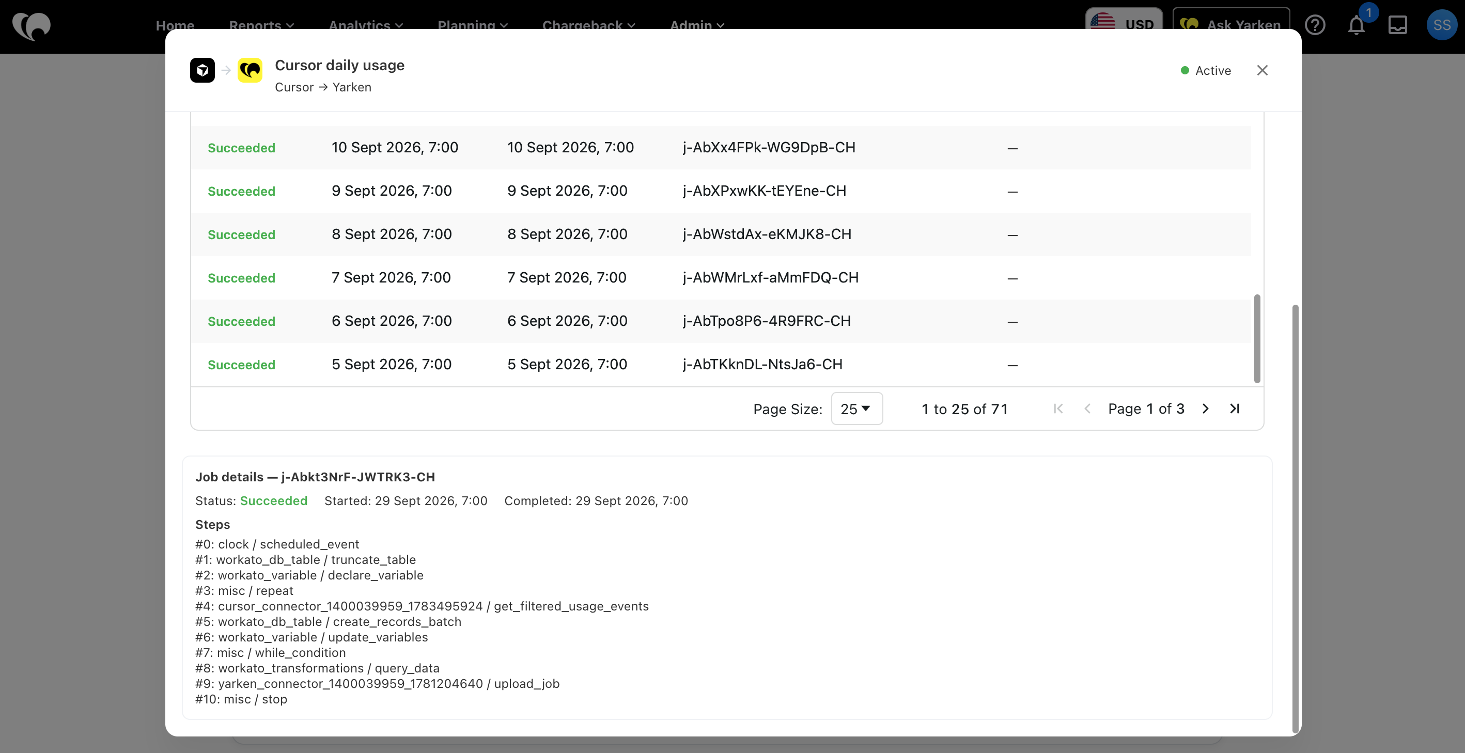Click the job table's inner scrollbar
The image size is (1465, 753).
point(1257,339)
